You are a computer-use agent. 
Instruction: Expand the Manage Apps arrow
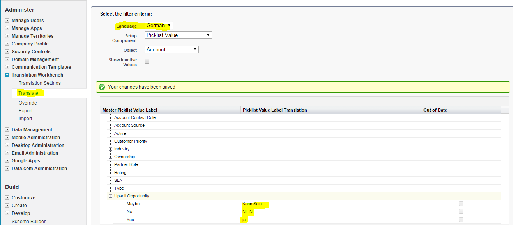pyautogui.click(x=7, y=28)
